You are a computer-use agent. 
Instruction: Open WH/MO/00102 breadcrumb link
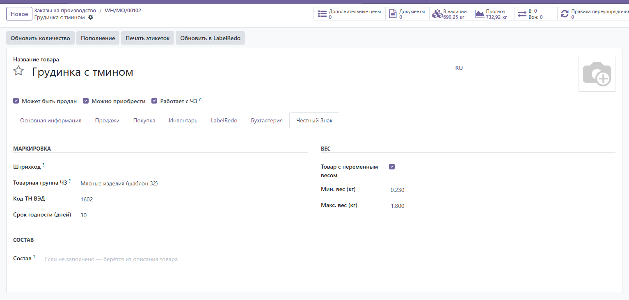(123, 10)
